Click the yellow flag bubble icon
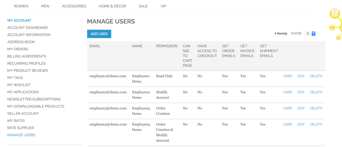Viewport: 342px width, 147px height. pos(332,28)
